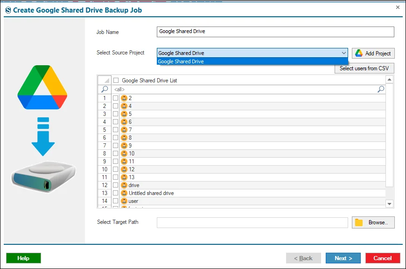Select the checkbox for drive '7'

coord(115,129)
